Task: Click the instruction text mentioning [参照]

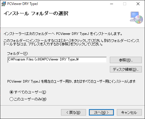Action: (x=71, y=42)
